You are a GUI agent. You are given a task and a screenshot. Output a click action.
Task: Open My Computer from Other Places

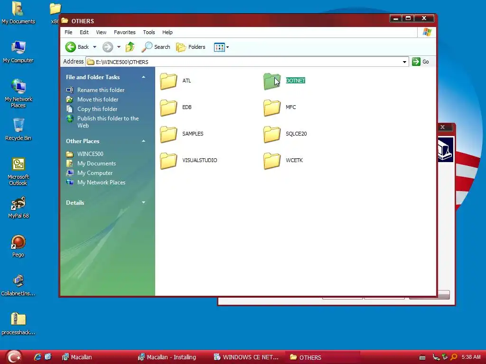pos(95,173)
